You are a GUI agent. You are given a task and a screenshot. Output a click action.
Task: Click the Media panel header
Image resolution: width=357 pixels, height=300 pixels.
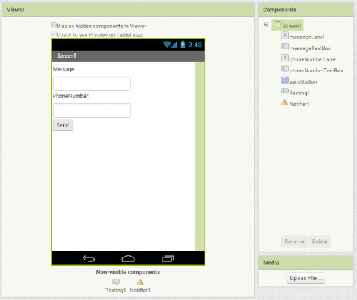coord(306,263)
